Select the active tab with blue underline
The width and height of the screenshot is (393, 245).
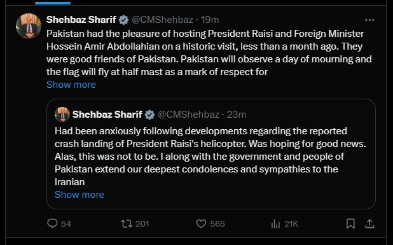pos(53,3)
